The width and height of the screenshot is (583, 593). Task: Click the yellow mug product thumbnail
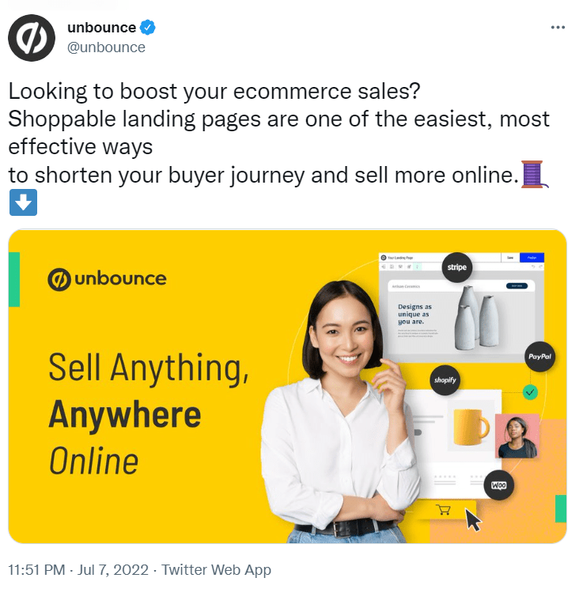coord(471,427)
